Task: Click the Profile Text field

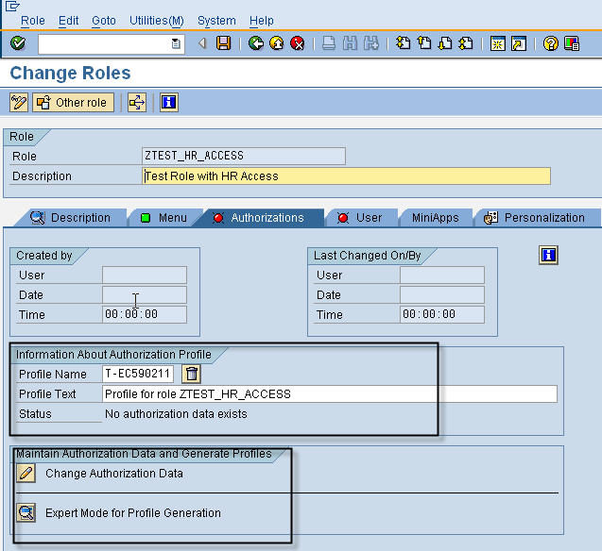Action: coord(330,393)
